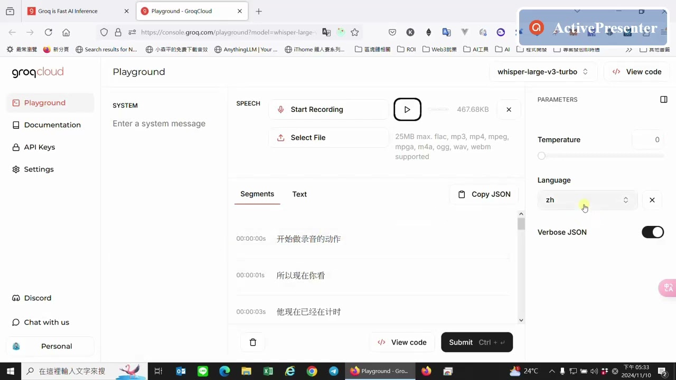The height and width of the screenshot is (380, 676).
Task: Click segment text 开始做录音的动作
Action: click(308, 239)
